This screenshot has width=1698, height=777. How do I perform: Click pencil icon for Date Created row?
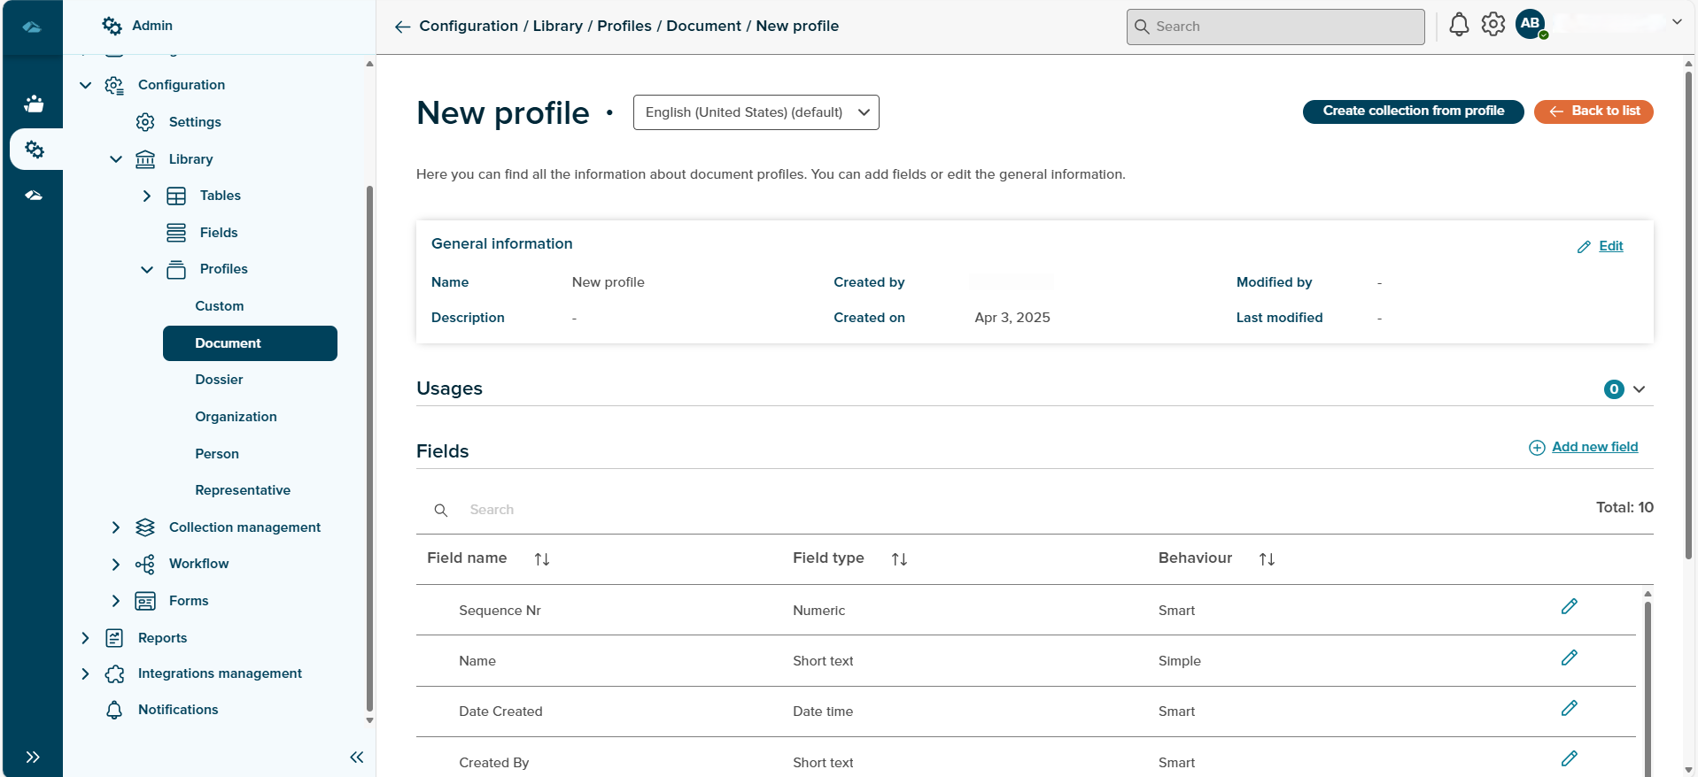tap(1569, 709)
